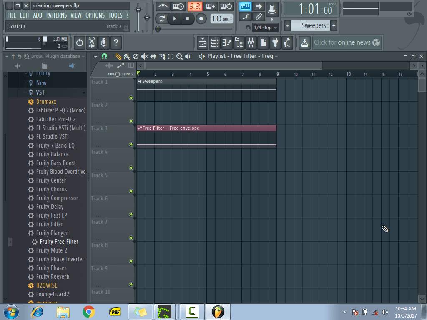Open the Sweepers pattern selector dropdown

click(x=310, y=25)
